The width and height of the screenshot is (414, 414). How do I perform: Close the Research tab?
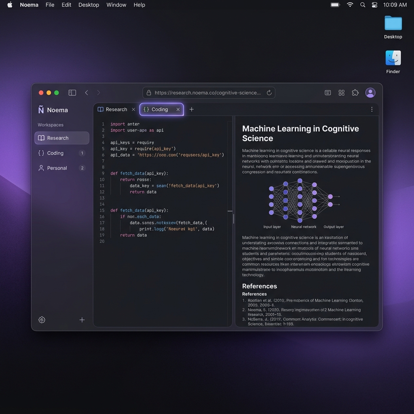pos(133,109)
